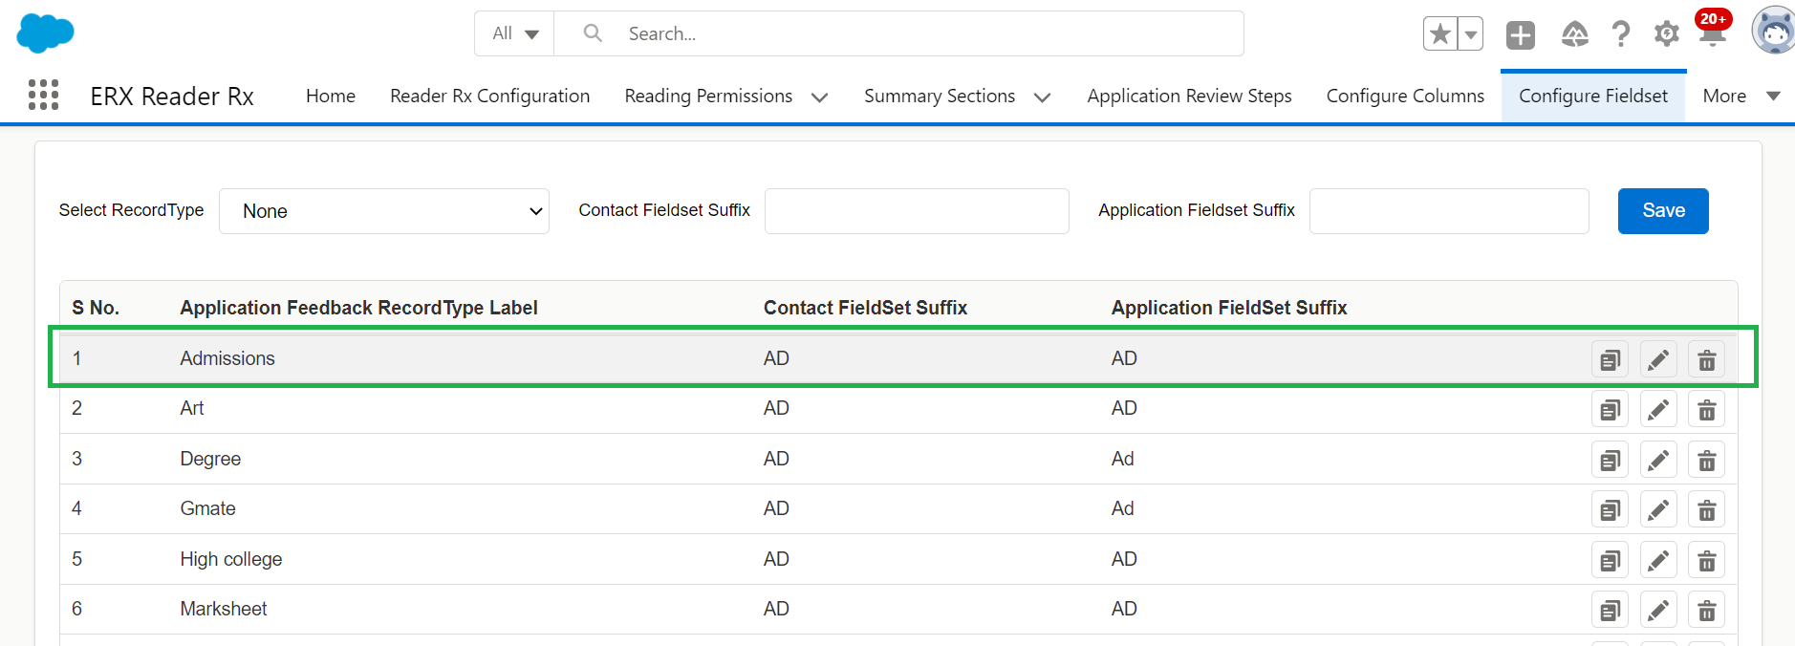This screenshot has width=1795, height=646.
Task: Clone the Degree row with copy icon
Action: tap(1610, 461)
